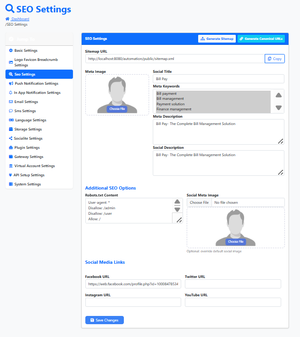The height and width of the screenshot is (337, 300).
Task: Select 'Finance management' keyword option
Action: pyautogui.click(x=213, y=109)
